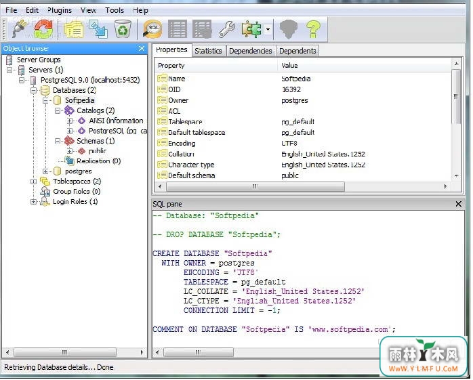Open the Maintenance wrench icon
Viewport: 473px width, 380px height.
pyautogui.click(x=226, y=29)
